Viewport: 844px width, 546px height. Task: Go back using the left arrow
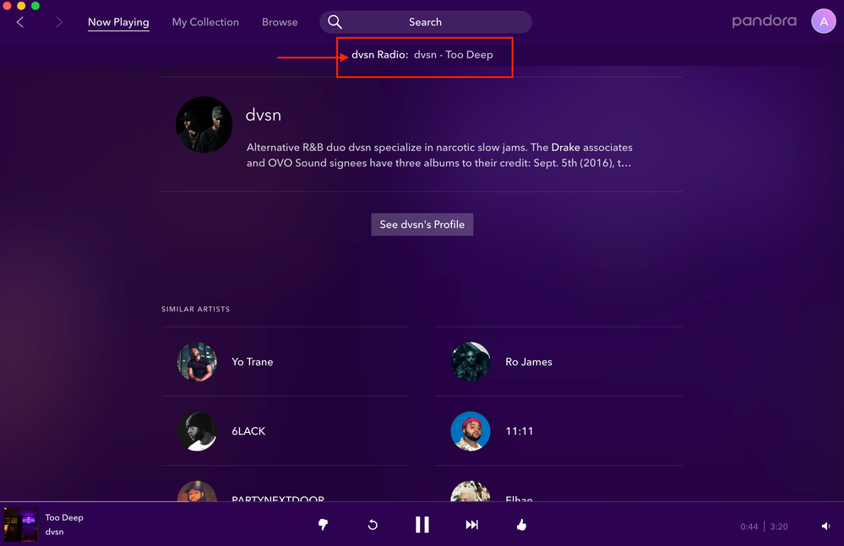(20, 22)
